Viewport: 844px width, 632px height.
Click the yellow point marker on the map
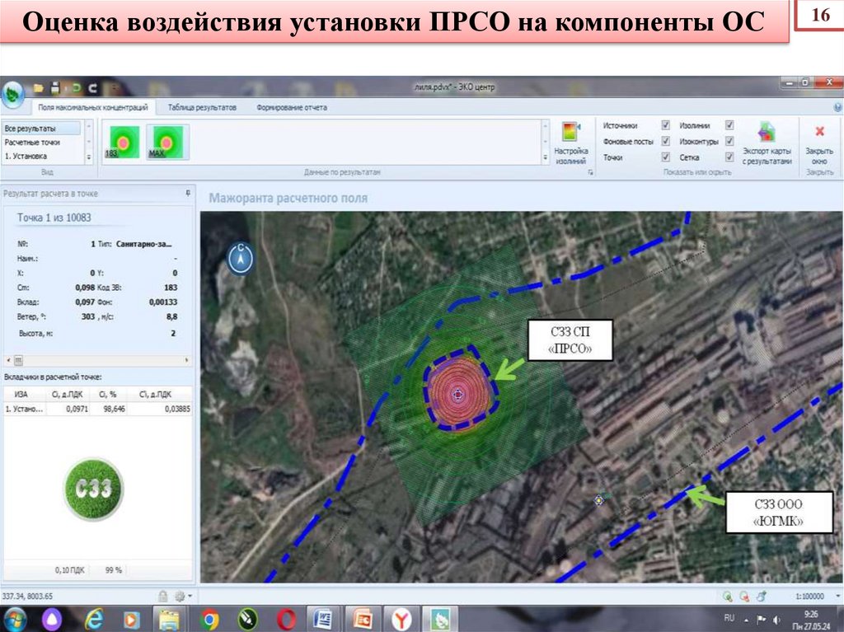[598, 500]
